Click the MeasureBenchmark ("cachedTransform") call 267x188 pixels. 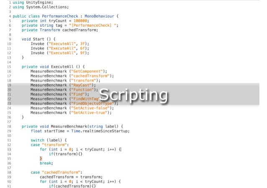72,76
